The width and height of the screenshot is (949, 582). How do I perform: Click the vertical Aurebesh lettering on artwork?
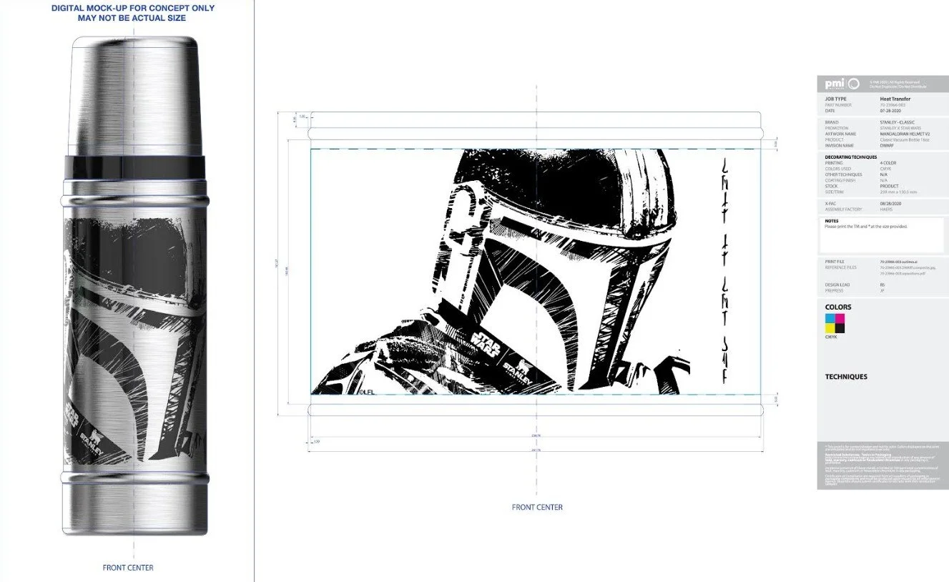725,270
